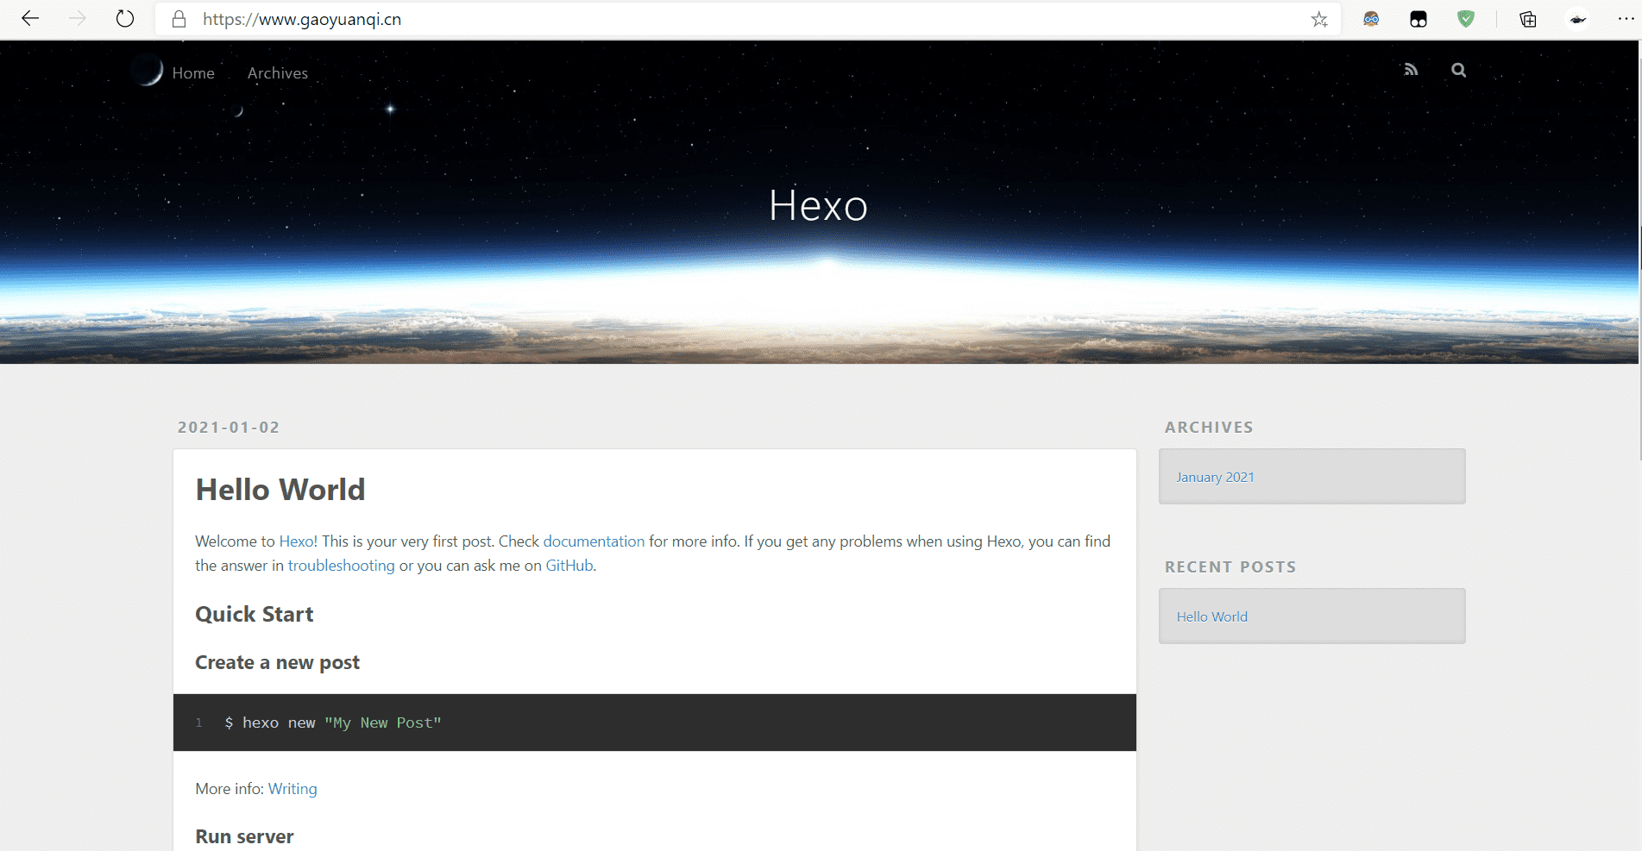Open the Writing link under More info

(x=293, y=789)
